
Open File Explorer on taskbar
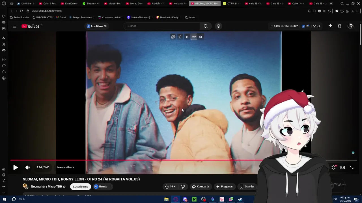[167, 199]
